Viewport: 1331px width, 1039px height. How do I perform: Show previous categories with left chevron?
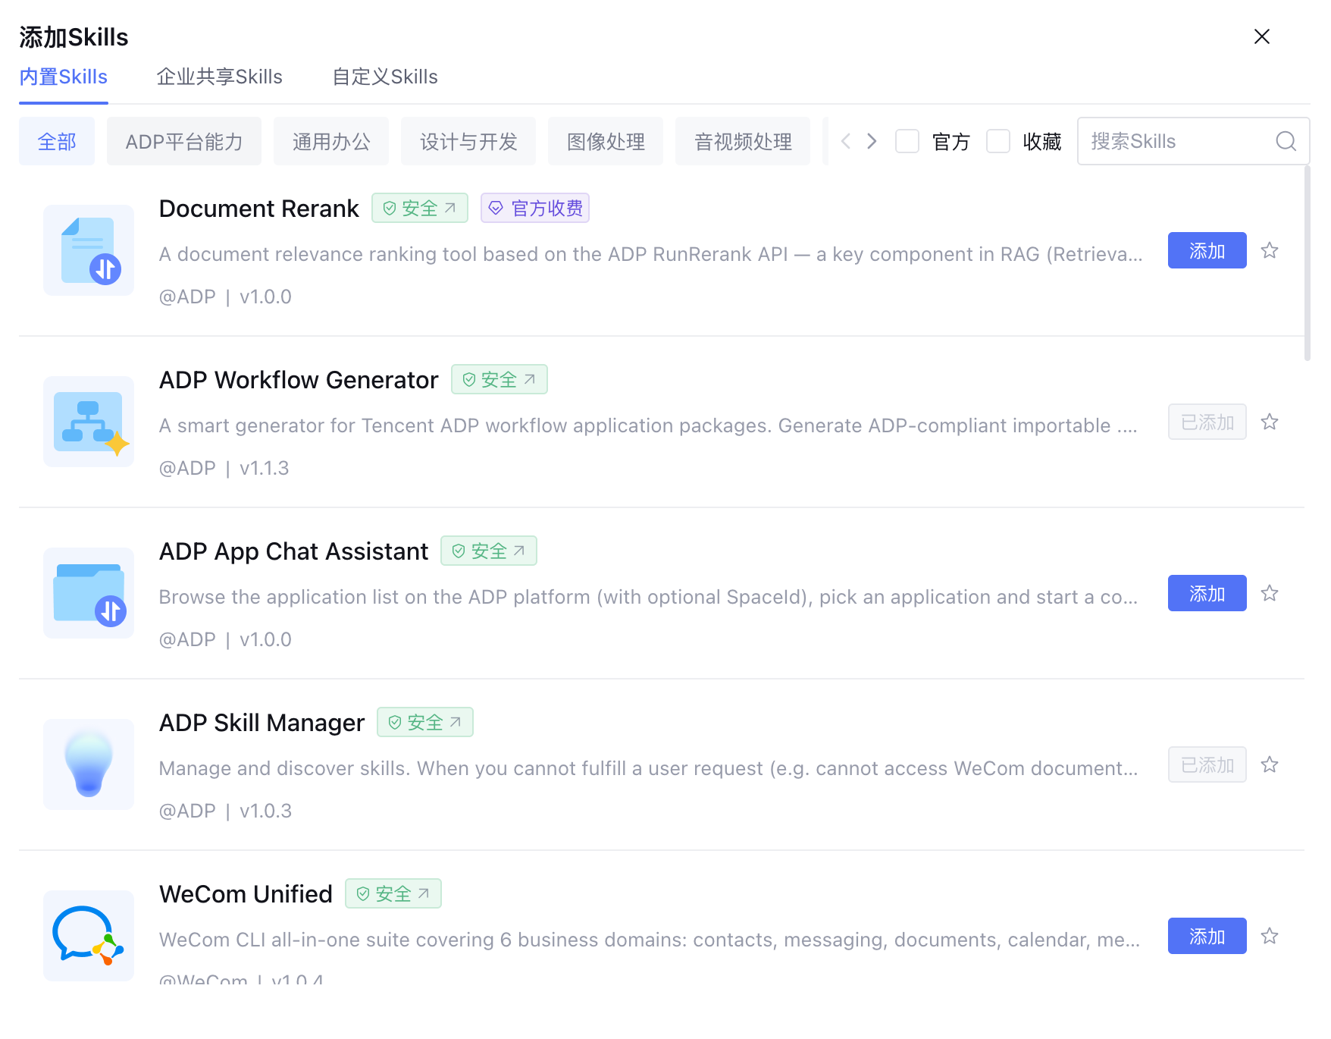click(846, 141)
